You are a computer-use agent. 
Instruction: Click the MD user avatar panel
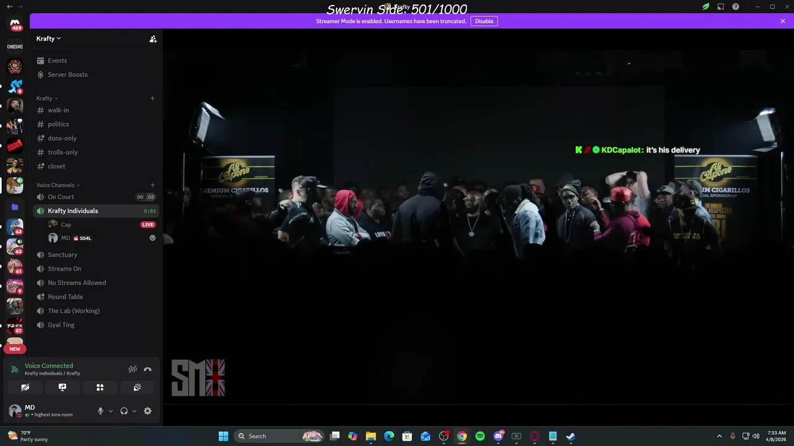[48, 411]
